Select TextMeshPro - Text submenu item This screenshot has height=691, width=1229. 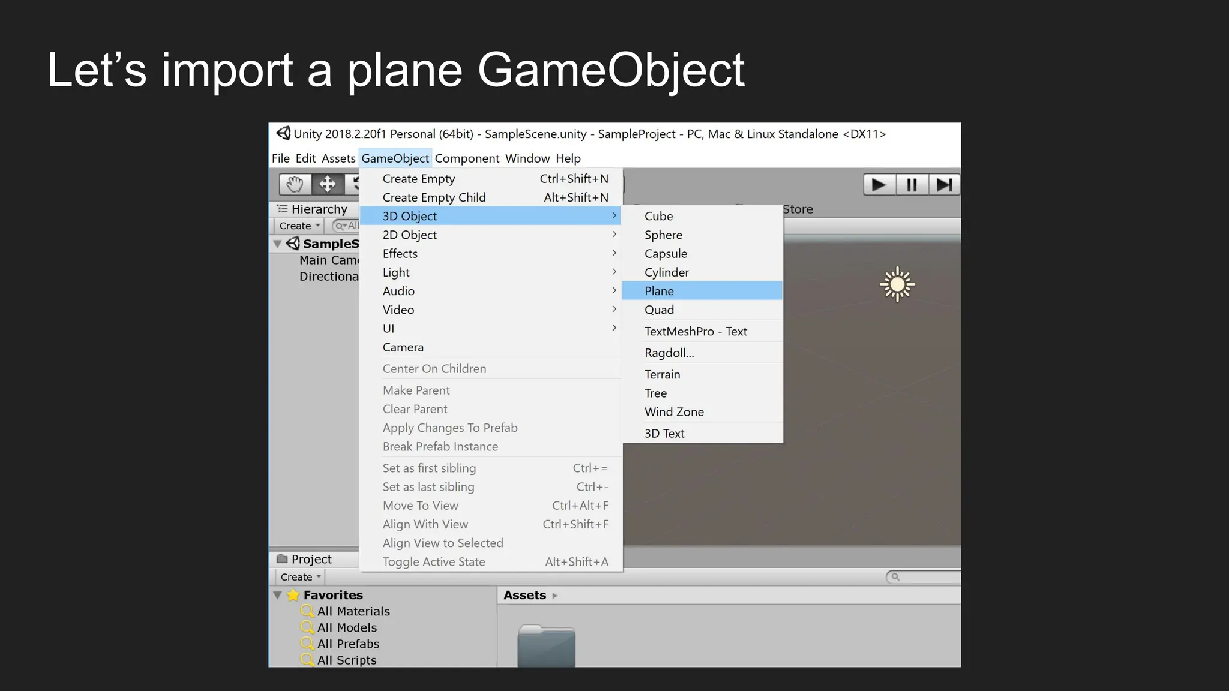pos(702,331)
